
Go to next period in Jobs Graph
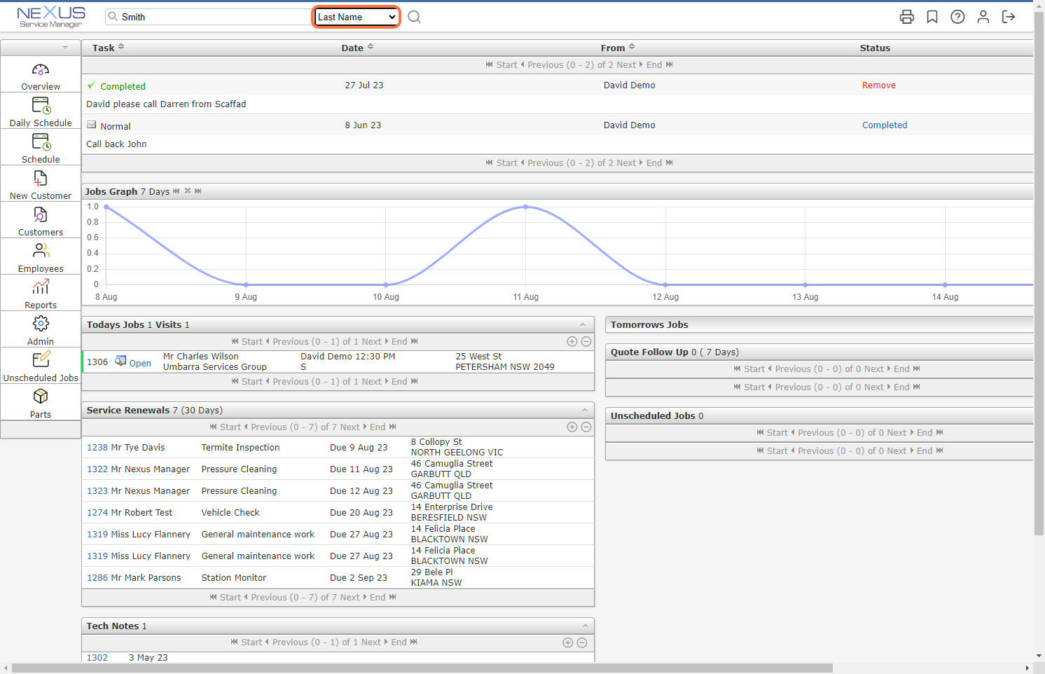coord(198,191)
